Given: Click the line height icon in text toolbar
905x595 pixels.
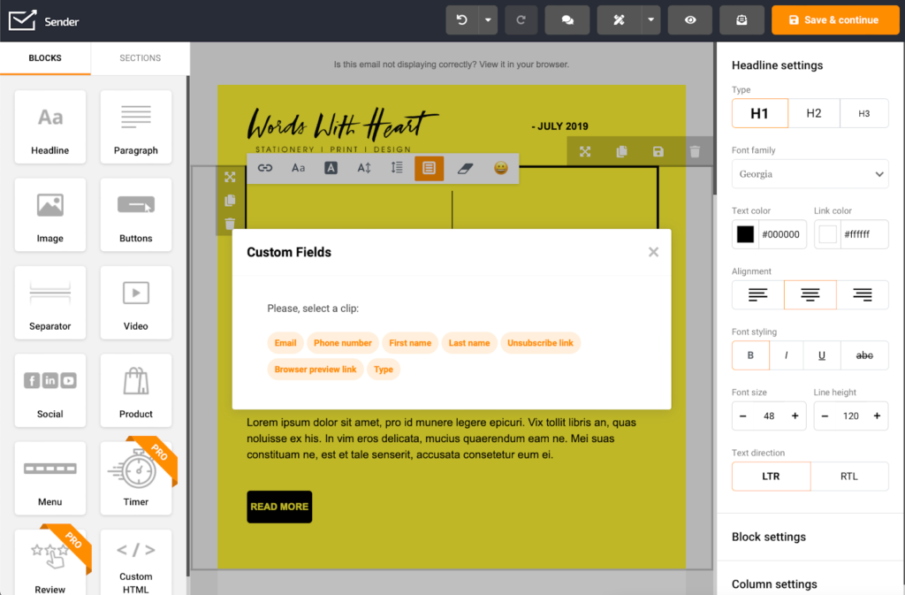Looking at the screenshot, I should tap(396, 168).
